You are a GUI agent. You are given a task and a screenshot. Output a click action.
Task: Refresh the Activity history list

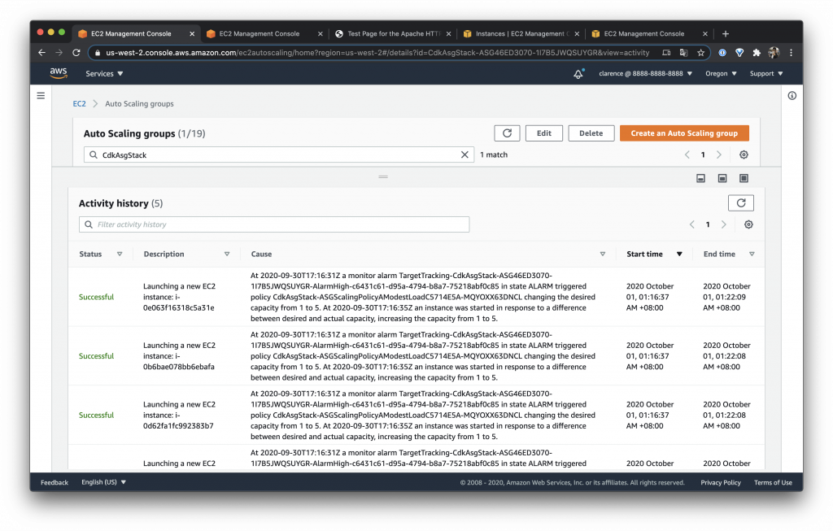pos(740,202)
